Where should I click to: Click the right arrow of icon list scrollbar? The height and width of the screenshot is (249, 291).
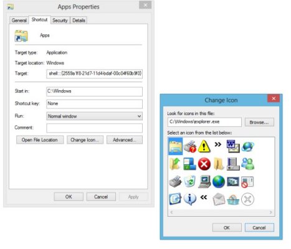pos(271,212)
